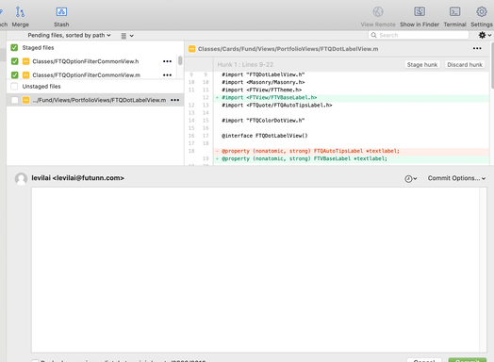Image resolution: width=494 pixels, height=362 pixels.
Task: Click the Cancel button
Action: click(x=424, y=360)
